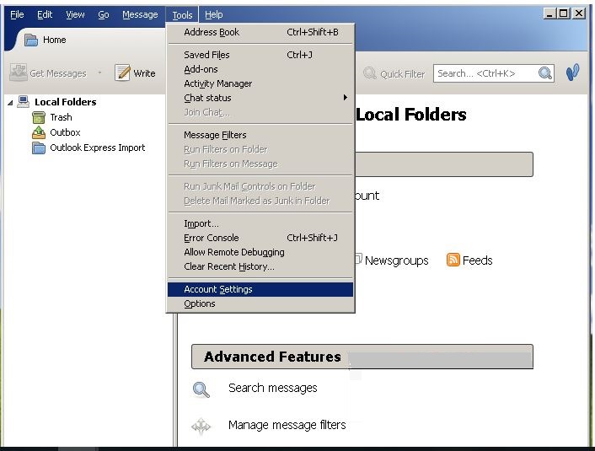Open the Get Messages dropdown arrow
This screenshot has width=595, height=451.
tap(99, 72)
